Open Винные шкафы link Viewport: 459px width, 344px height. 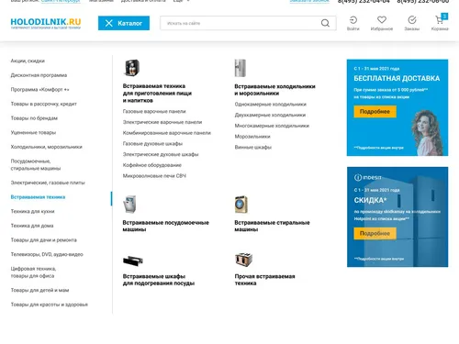[253, 147]
